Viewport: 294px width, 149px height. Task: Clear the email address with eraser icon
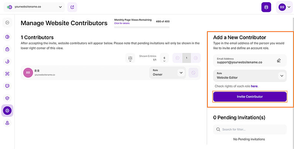click(279, 60)
